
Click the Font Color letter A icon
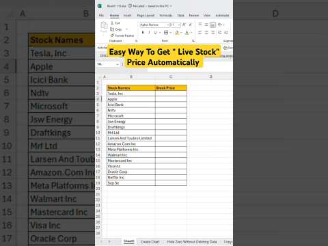pyautogui.click(x=187, y=33)
